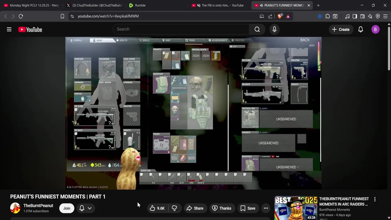
Task: Open the YouTube guide hamburger menu
Action: 9,29
